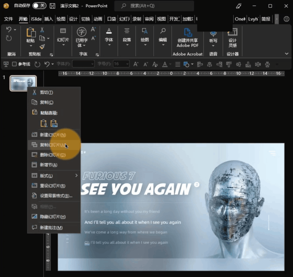Select slide 1 thumbnail
This screenshot has height=277, width=293.
pyautogui.click(x=23, y=83)
